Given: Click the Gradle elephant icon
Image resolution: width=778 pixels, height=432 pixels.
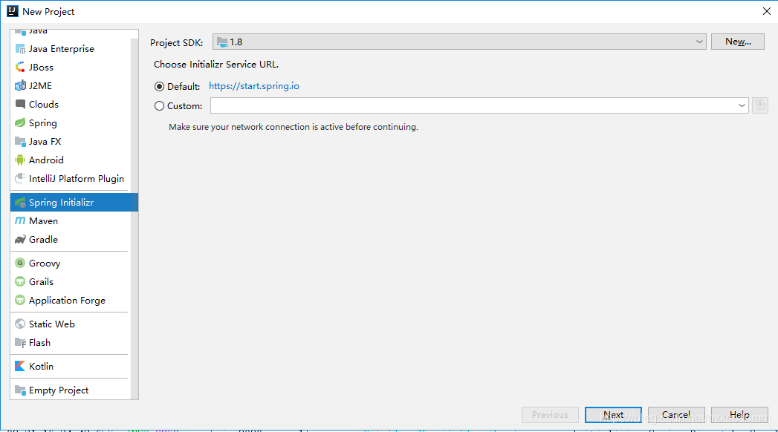Looking at the screenshot, I should point(20,239).
